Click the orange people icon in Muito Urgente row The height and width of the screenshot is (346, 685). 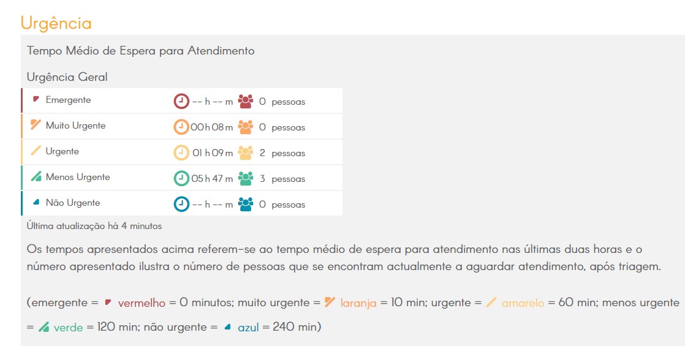tap(246, 127)
